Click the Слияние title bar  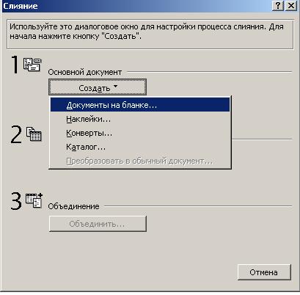(x=137, y=6)
